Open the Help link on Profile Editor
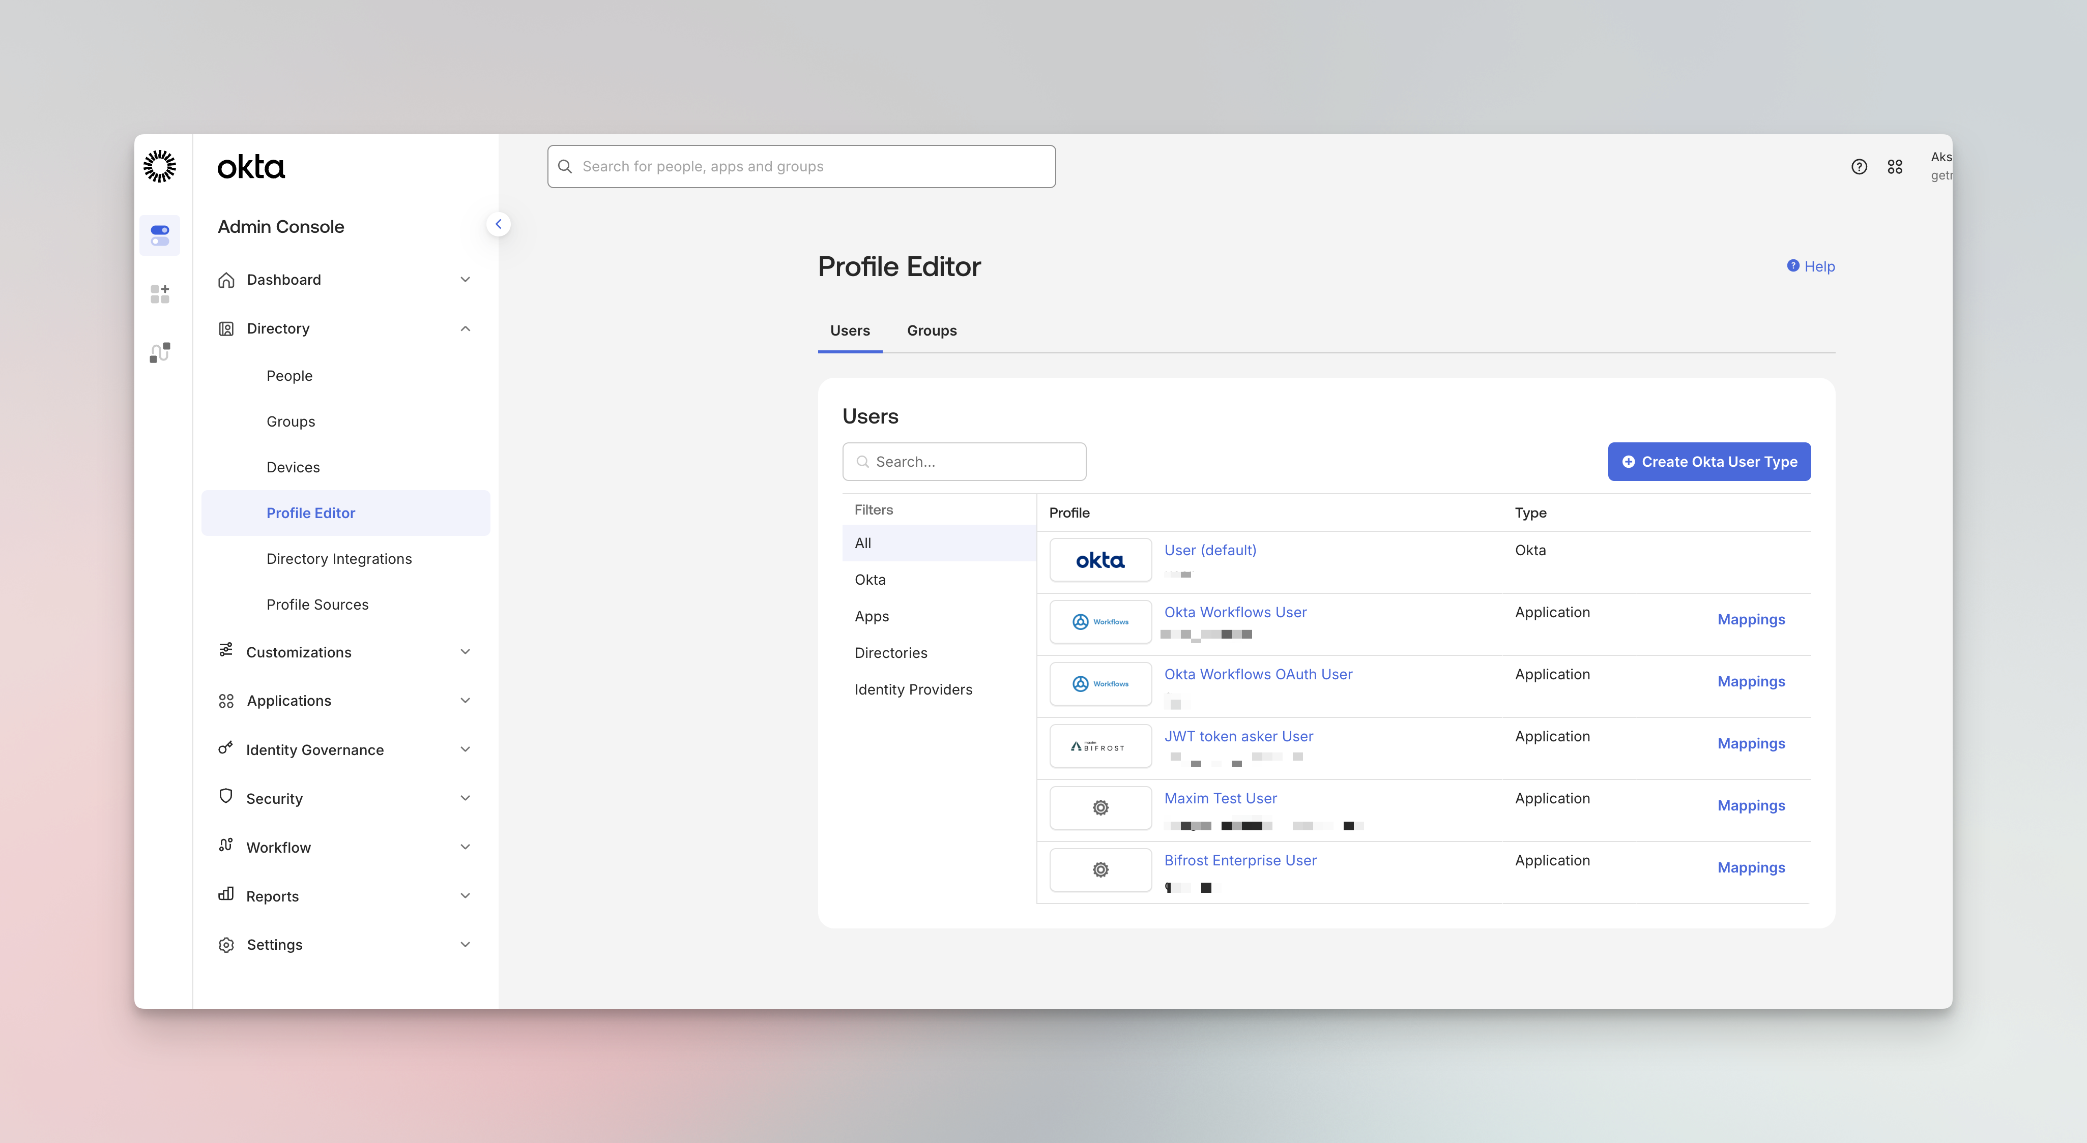Screen dimensions: 2087x1143 pos(1811,266)
